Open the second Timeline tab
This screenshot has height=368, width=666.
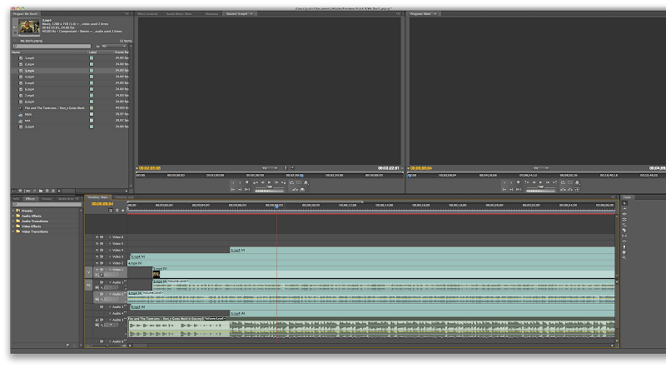(x=124, y=197)
